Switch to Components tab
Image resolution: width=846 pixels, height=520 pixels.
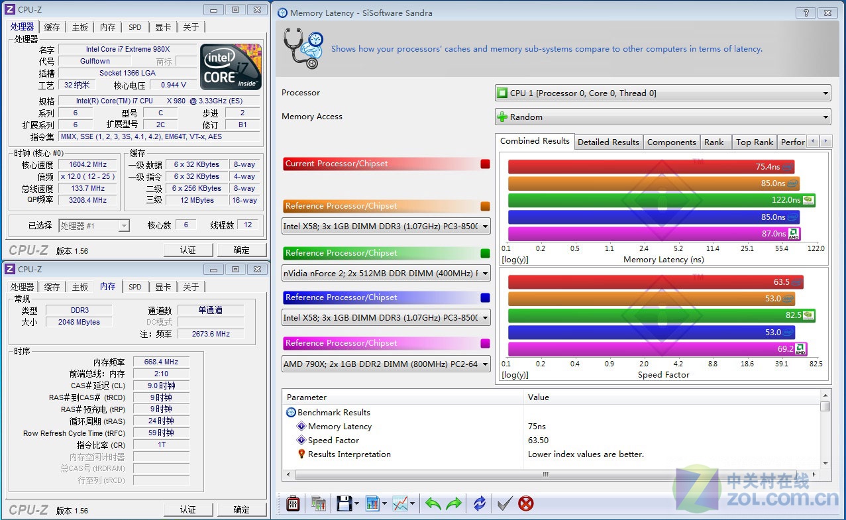(672, 142)
